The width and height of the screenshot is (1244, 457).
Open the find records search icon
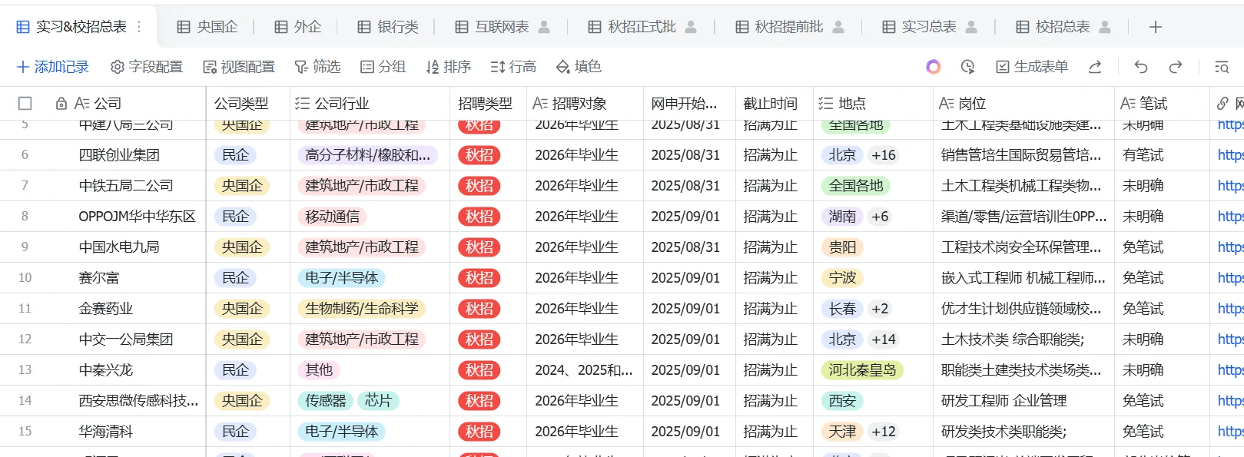1221,67
